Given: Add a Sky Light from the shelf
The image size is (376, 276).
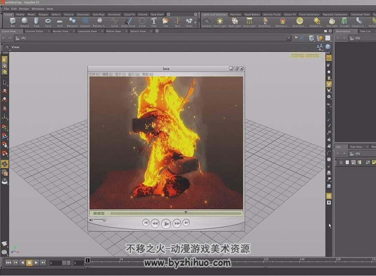Looking at the screenshot, I should (332, 22).
